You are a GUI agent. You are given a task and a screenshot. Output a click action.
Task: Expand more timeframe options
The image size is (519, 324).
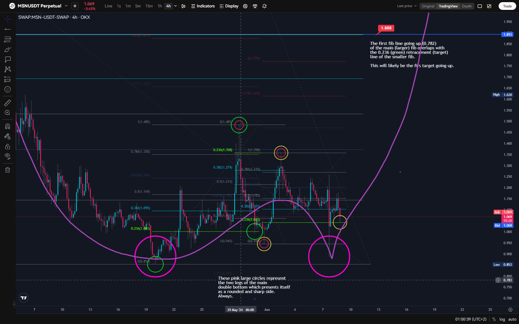pyautogui.click(x=175, y=6)
